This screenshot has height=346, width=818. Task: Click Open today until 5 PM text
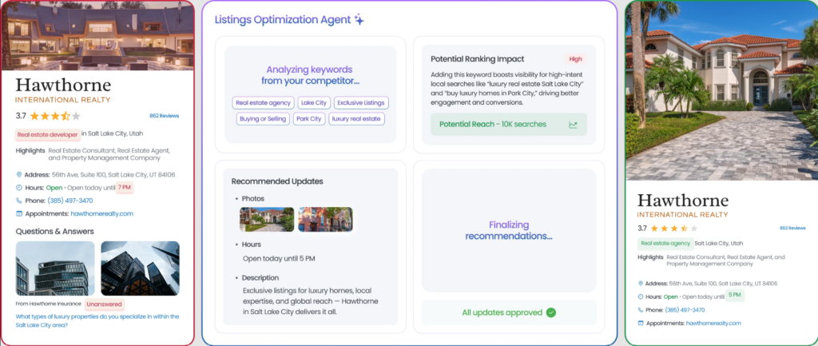click(x=279, y=258)
